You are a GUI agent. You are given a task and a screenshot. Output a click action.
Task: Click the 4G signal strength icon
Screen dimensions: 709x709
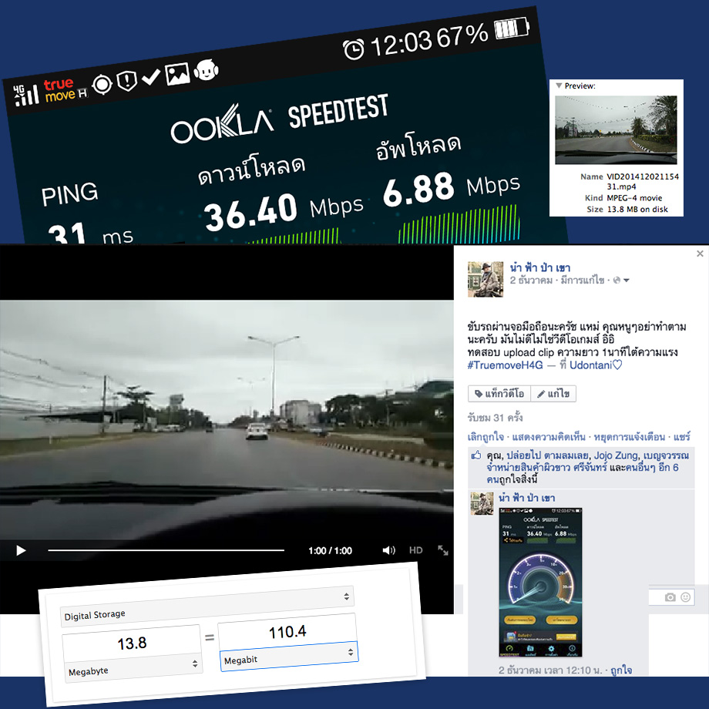pos(25,95)
